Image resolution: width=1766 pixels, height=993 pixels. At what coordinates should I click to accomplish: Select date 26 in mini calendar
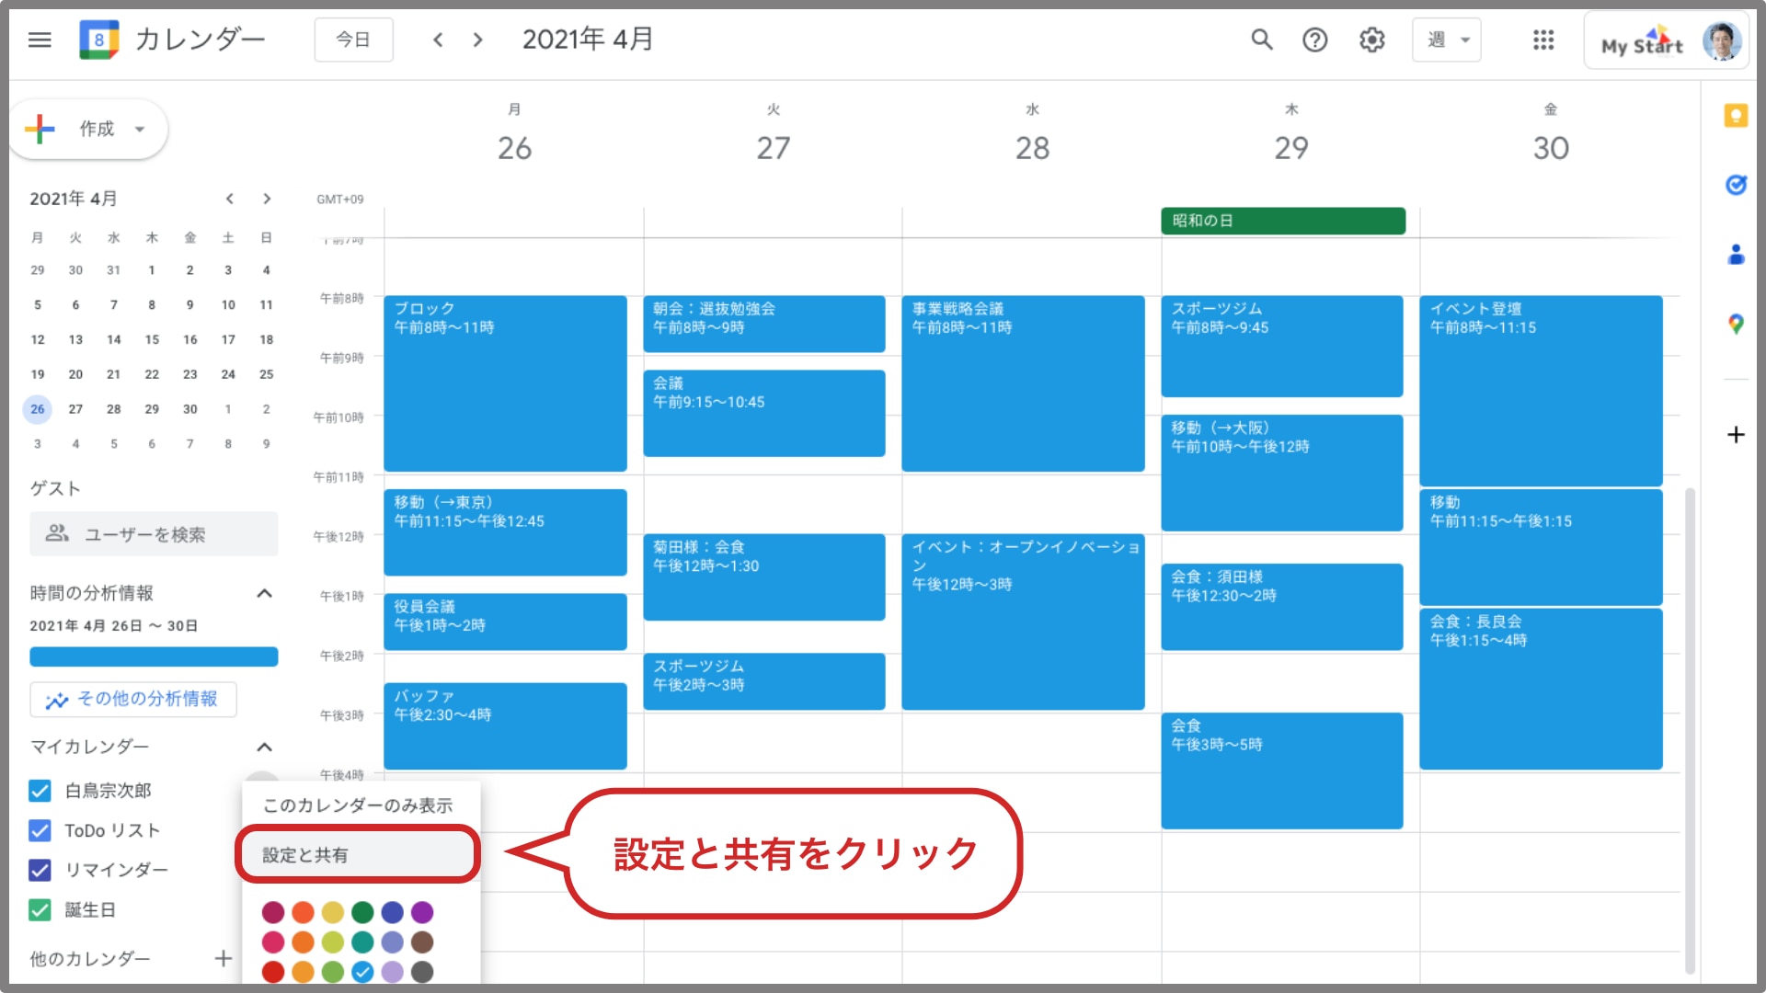click(38, 409)
